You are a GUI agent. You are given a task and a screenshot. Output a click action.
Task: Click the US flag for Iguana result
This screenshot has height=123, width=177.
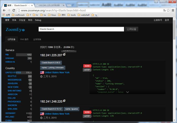pyautogui.click(x=42, y=114)
